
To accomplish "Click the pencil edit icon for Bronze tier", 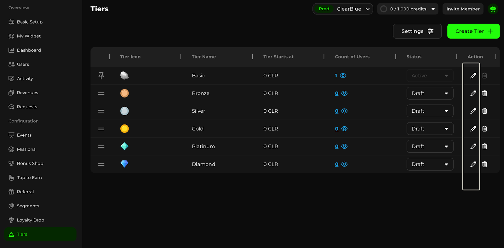I will click(x=473, y=93).
